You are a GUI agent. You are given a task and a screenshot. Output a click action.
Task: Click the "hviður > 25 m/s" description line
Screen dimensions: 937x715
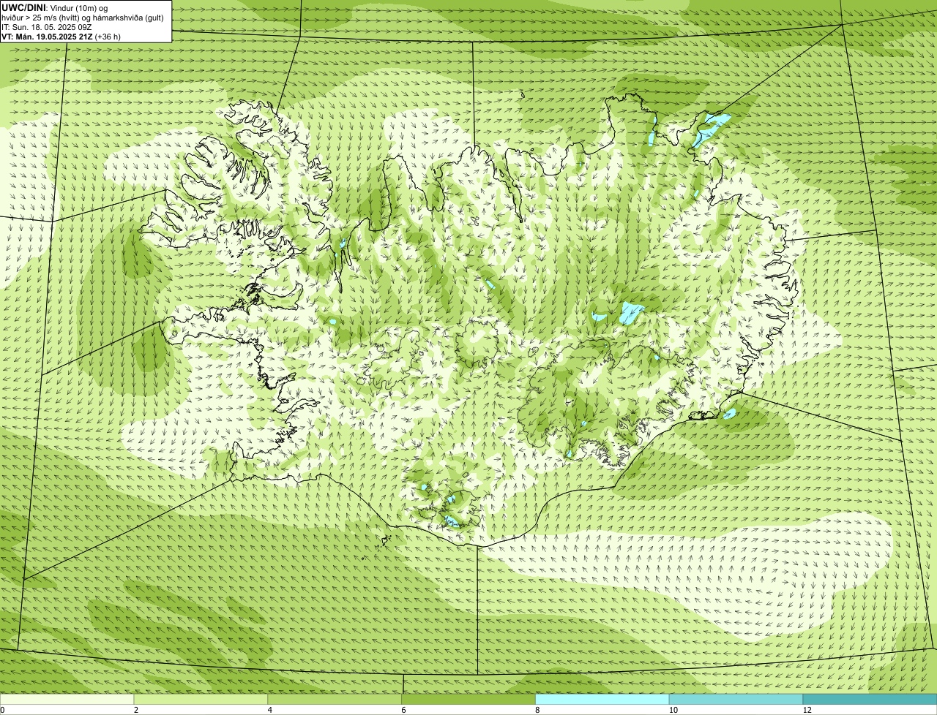pyautogui.click(x=83, y=18)
